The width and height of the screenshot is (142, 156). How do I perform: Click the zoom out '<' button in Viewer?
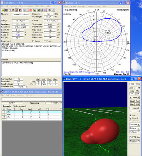click(131, 97)
